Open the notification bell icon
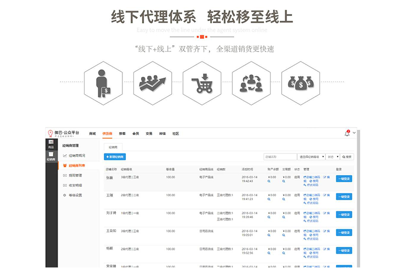 pyautogui.click(x=347, y=133)
